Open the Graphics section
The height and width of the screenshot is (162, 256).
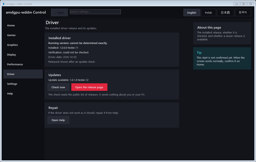tap(23, 45)
